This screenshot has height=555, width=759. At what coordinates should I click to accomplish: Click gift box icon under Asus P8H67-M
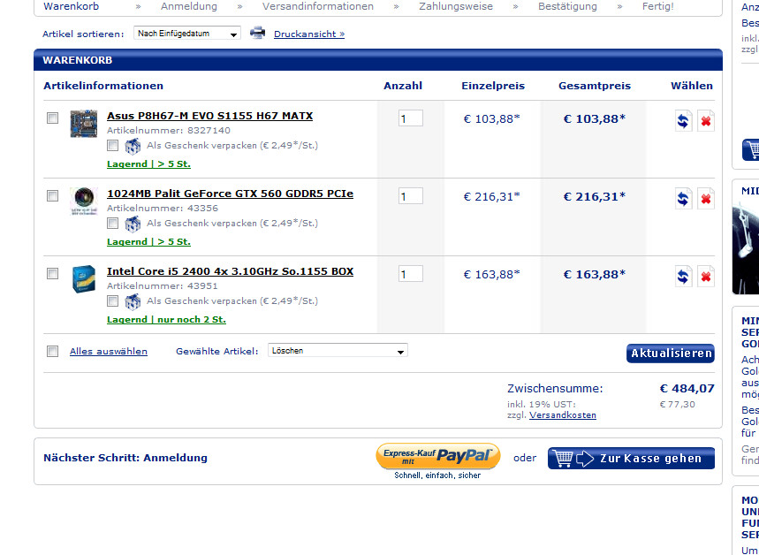(133, 146)
